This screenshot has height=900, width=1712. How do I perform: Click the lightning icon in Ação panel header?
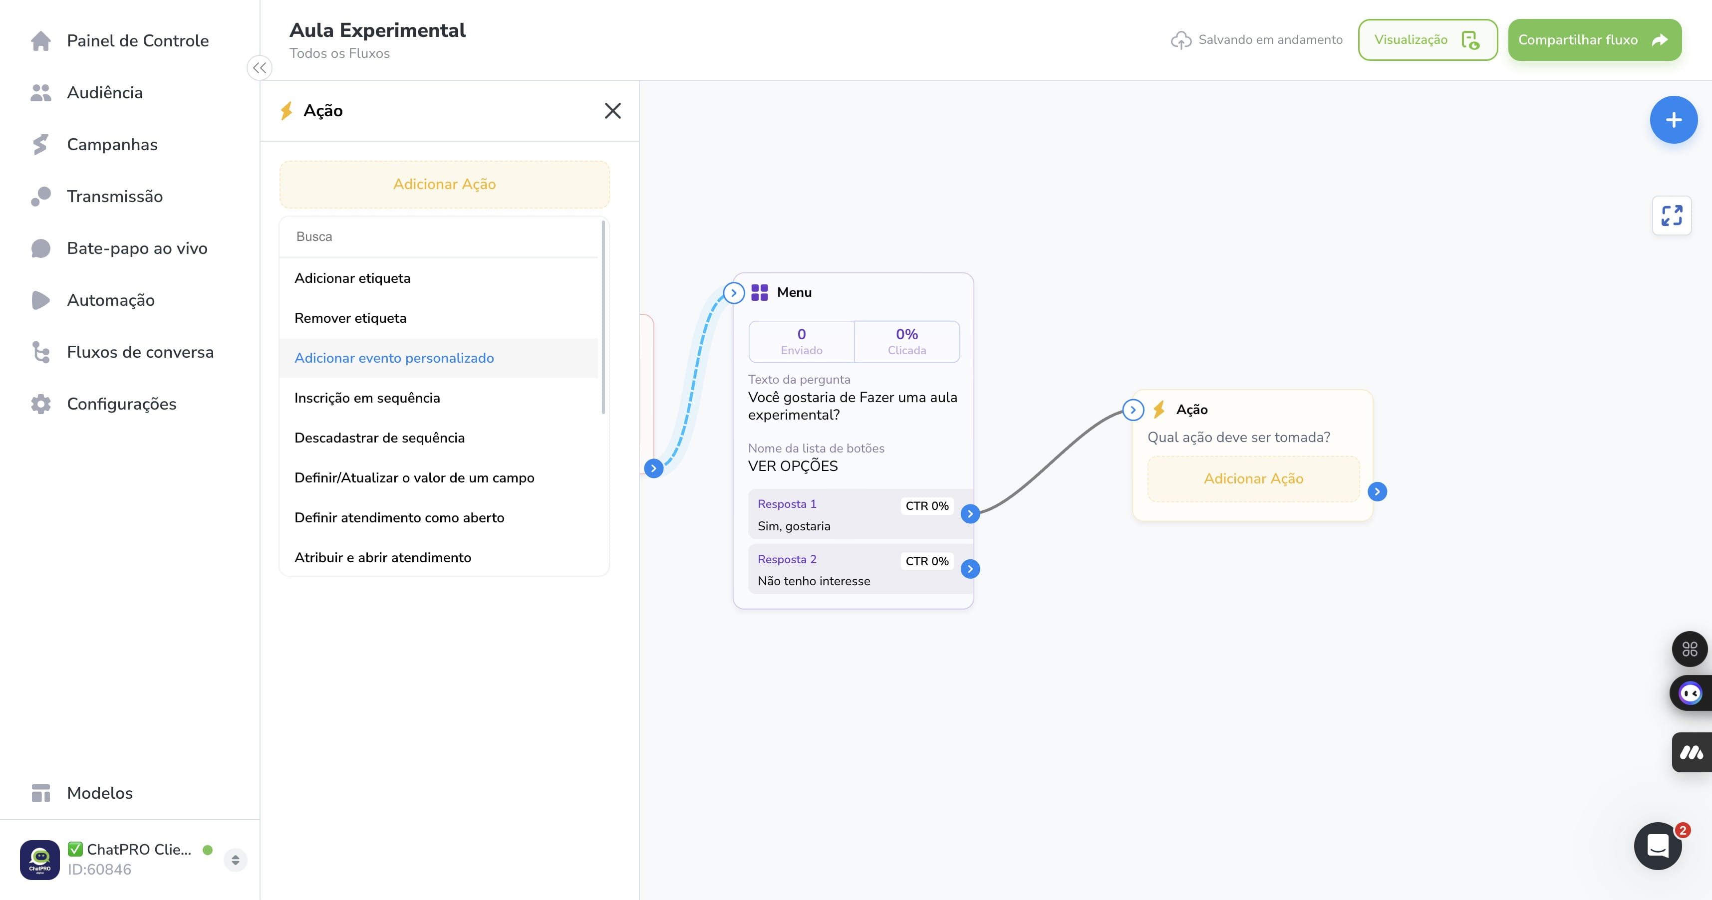(x=286, y=110)
